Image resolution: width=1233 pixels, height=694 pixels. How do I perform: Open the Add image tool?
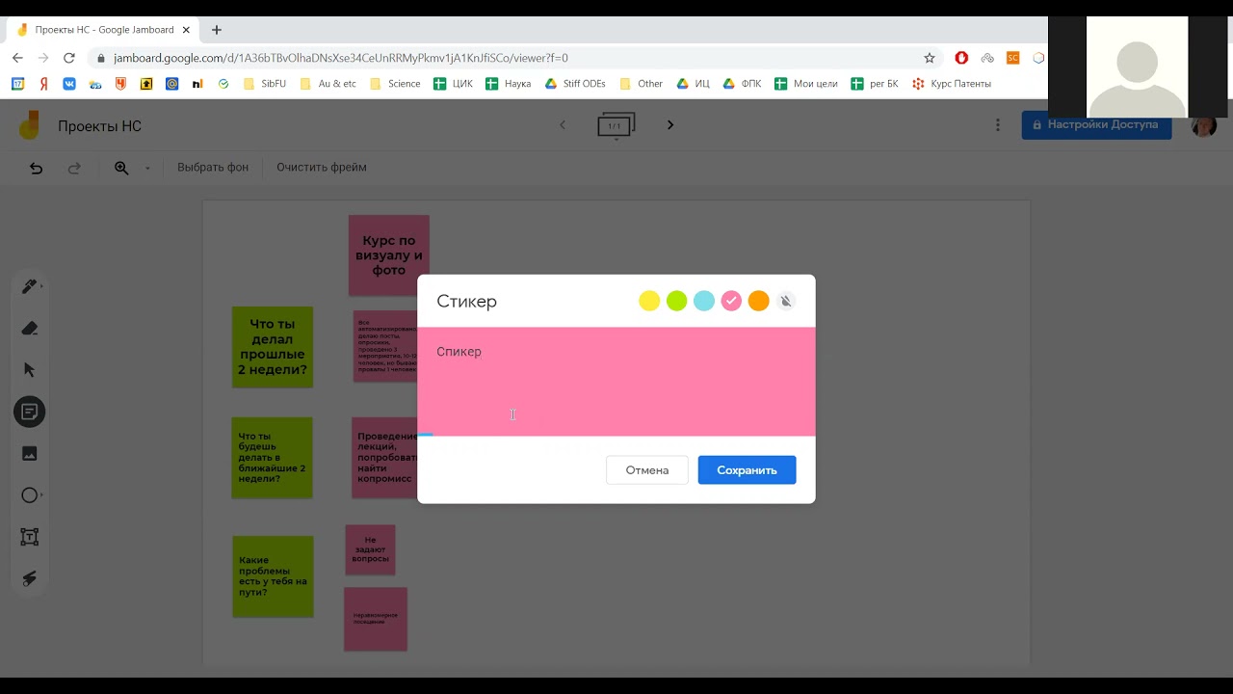pyautogui.click(x=30, y=453)
